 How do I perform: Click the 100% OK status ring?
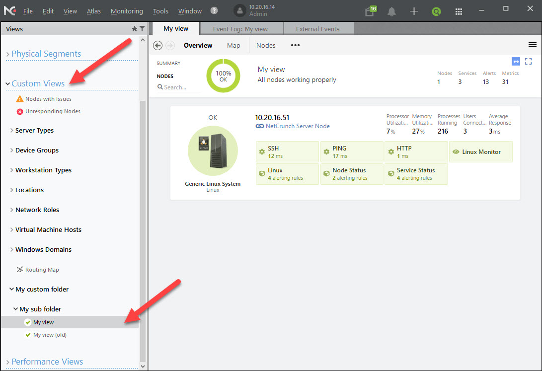[x=223, y=75]
